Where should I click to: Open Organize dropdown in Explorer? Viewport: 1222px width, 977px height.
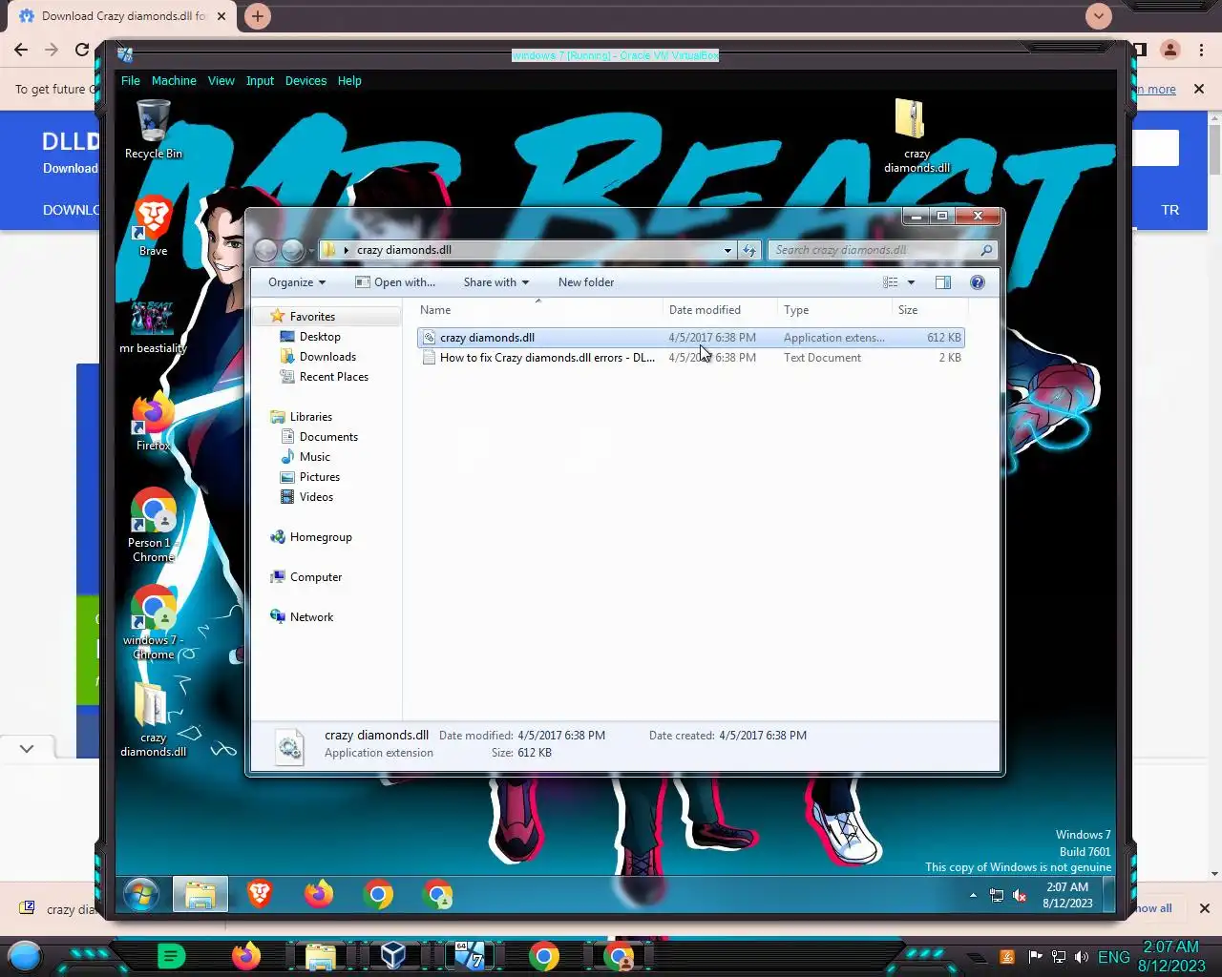tap(297, 282)
